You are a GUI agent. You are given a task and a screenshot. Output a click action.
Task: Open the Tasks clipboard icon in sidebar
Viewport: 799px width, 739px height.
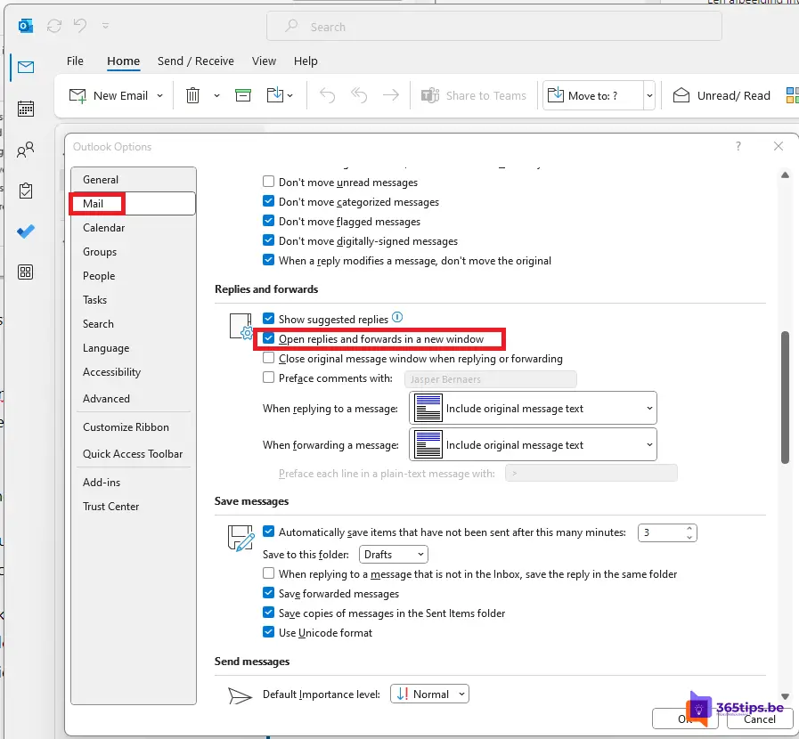[x=26, y=191]
